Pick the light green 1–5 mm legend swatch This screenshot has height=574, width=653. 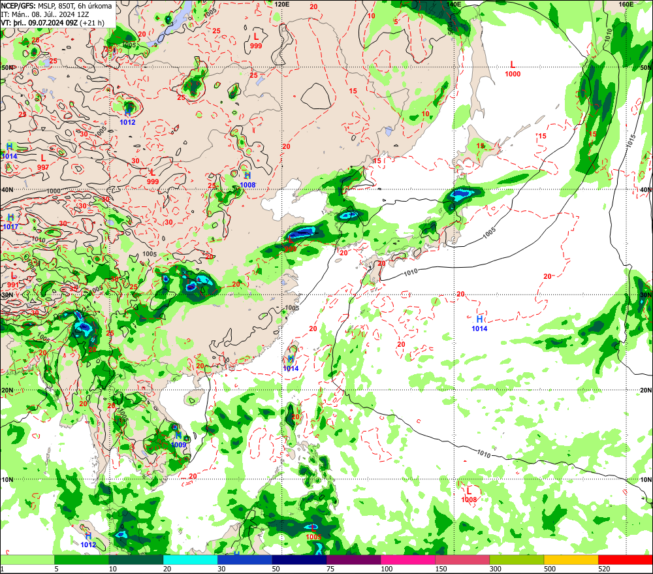(x=27, y=560)
